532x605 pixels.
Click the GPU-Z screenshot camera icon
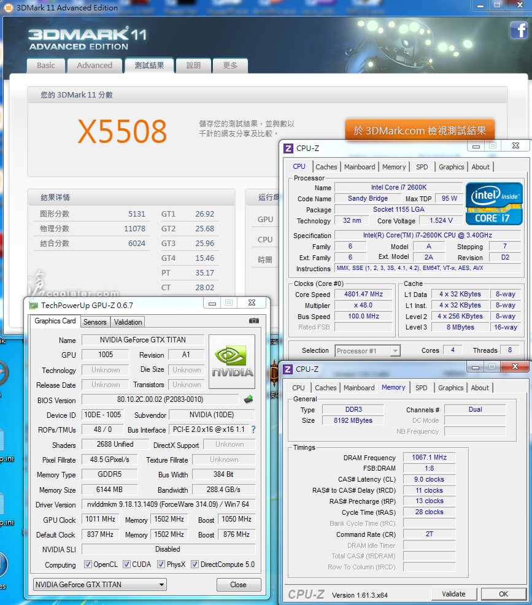tap(254, 321)
